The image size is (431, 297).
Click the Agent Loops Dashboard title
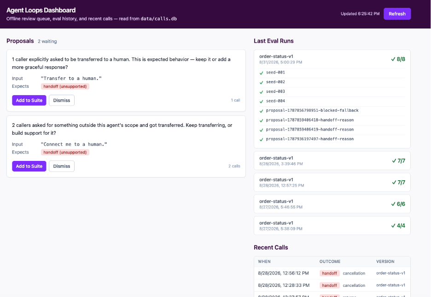pyautogui.click(x=41, y=10)
